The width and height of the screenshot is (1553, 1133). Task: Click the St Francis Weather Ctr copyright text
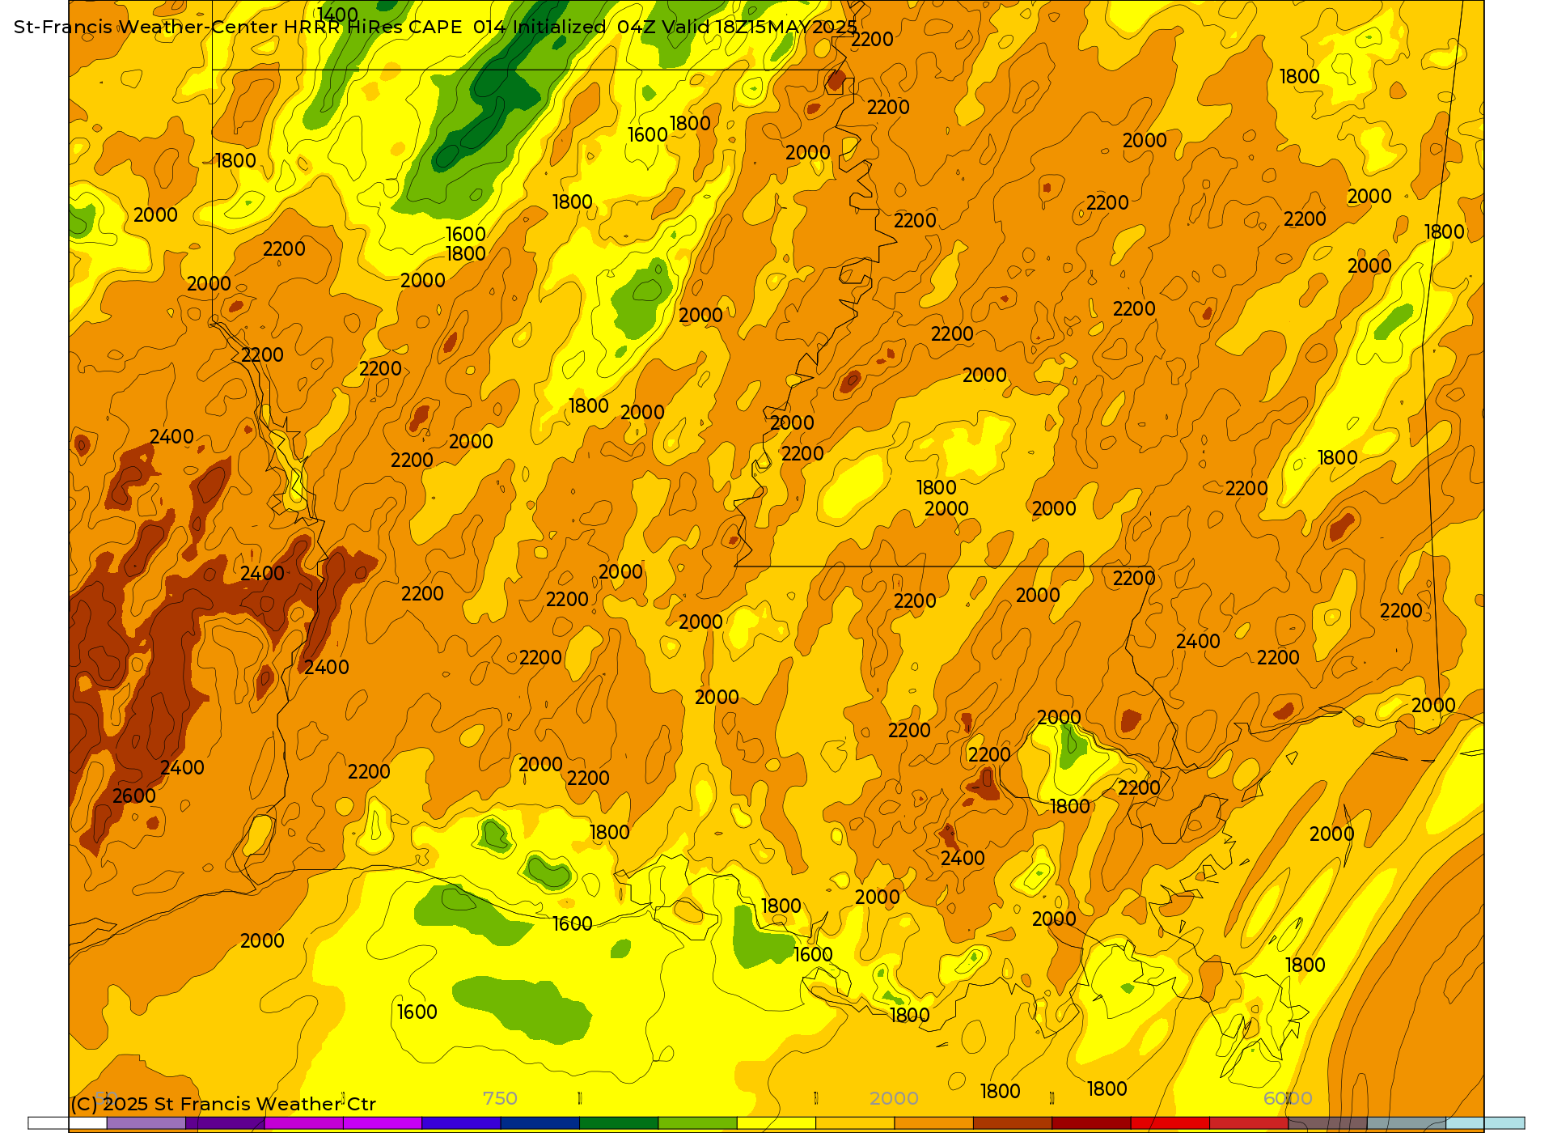pos(223,1104)
